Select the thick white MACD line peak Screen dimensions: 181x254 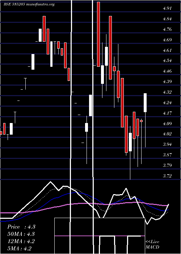tap(50, 182)
